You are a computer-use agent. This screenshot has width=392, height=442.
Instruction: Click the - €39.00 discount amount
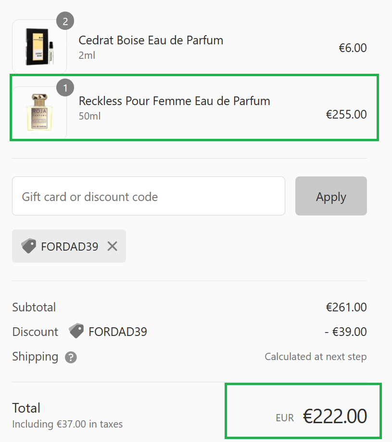click(x=345, y=332)
